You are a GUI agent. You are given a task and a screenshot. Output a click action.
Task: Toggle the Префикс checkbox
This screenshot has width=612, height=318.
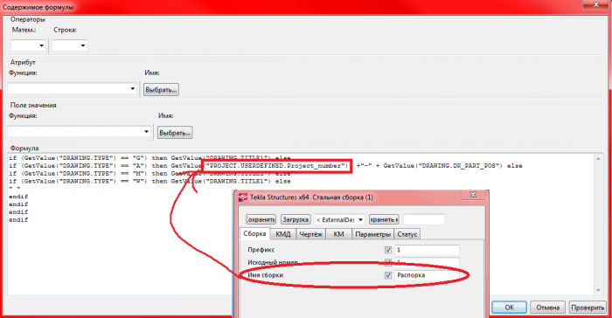(388, 250)
